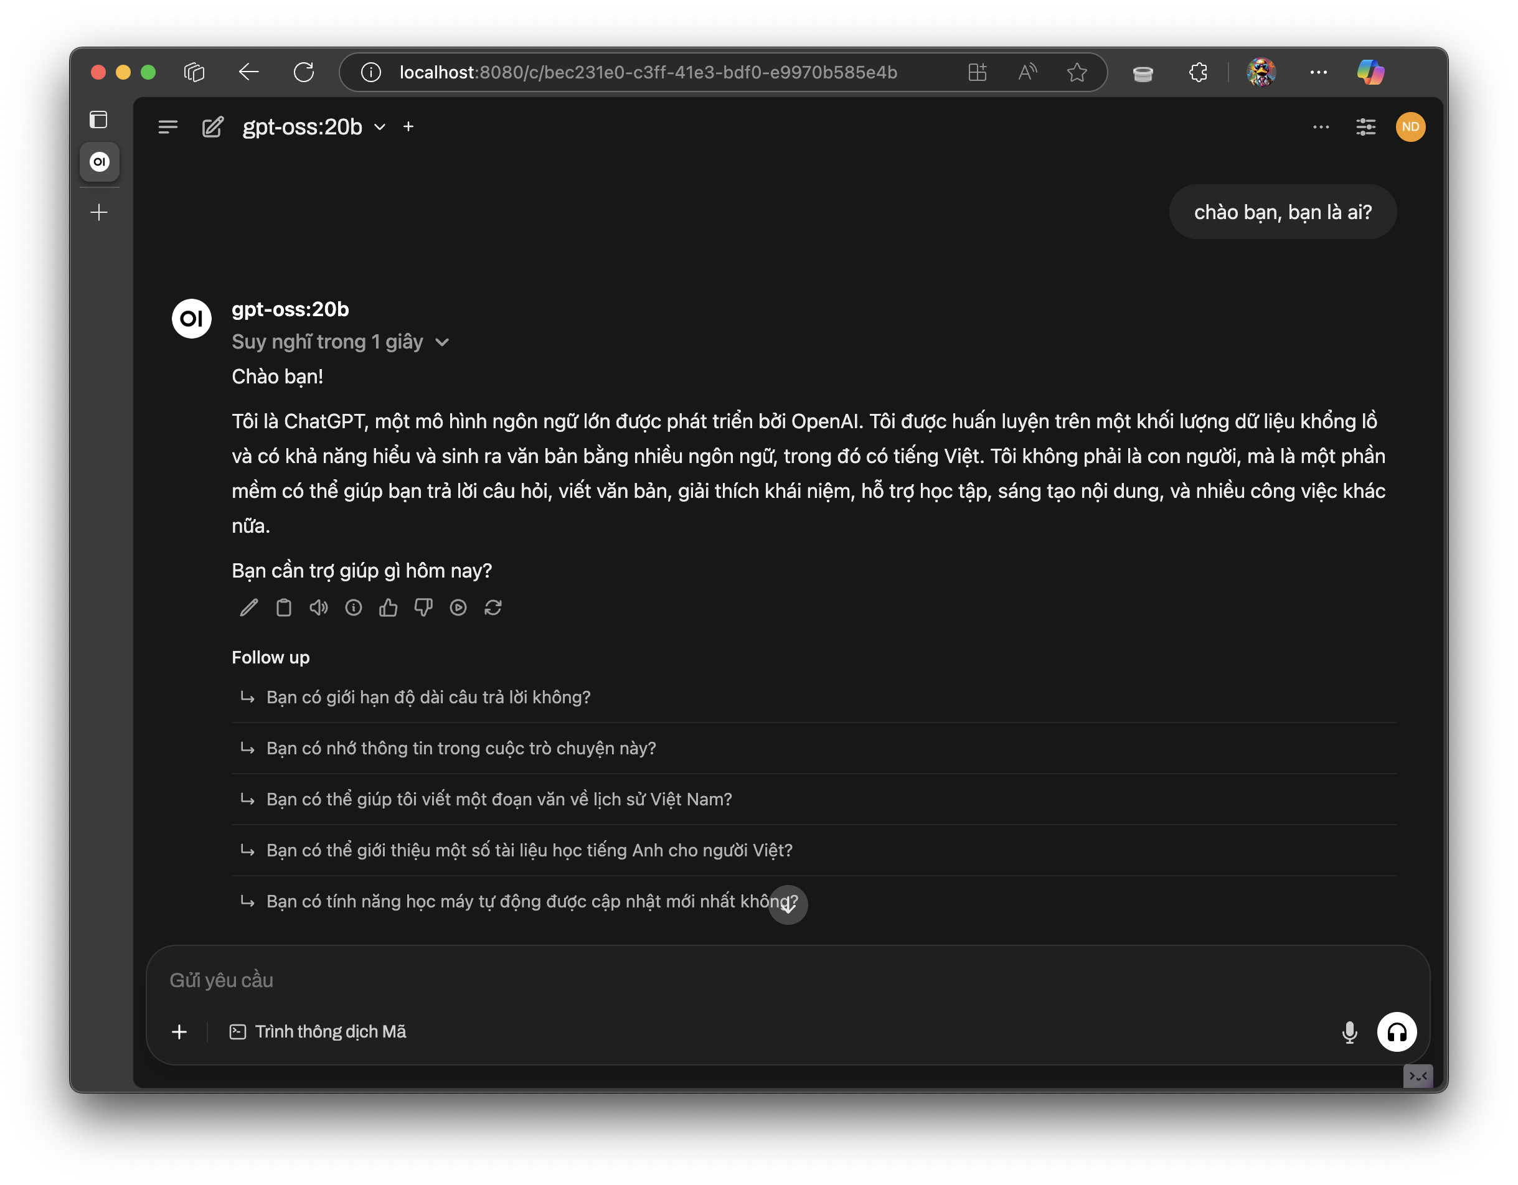Select follow-up about lịch sử Việt Nam

tap(499, 800)
